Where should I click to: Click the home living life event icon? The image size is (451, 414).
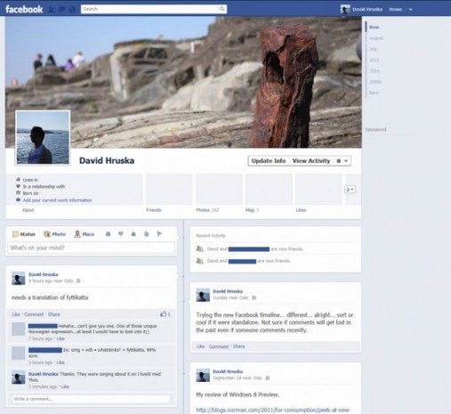click(x=133, y=234)
